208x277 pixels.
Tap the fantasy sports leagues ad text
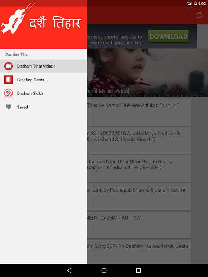[x=114, y=40]
